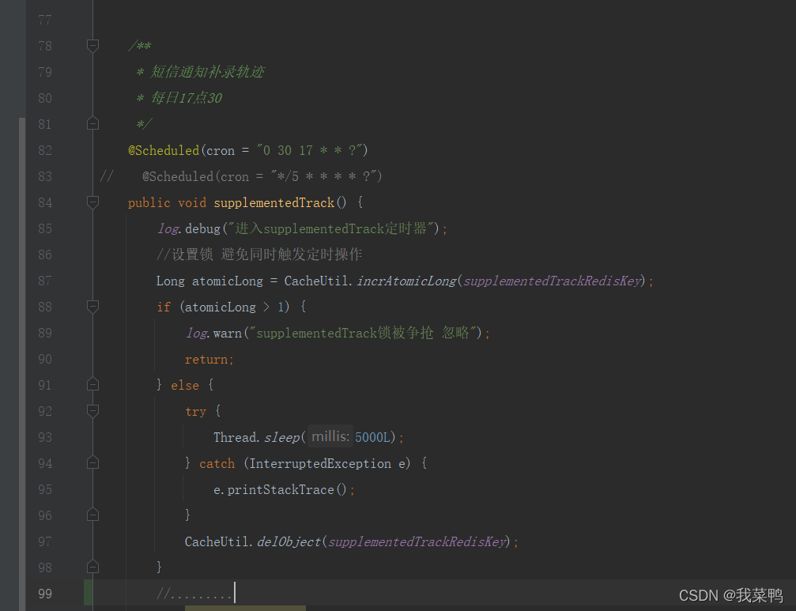This screenshot has height=611, width=796.
Task: Click the else keyword on line 91
Action: coord(185,385)
